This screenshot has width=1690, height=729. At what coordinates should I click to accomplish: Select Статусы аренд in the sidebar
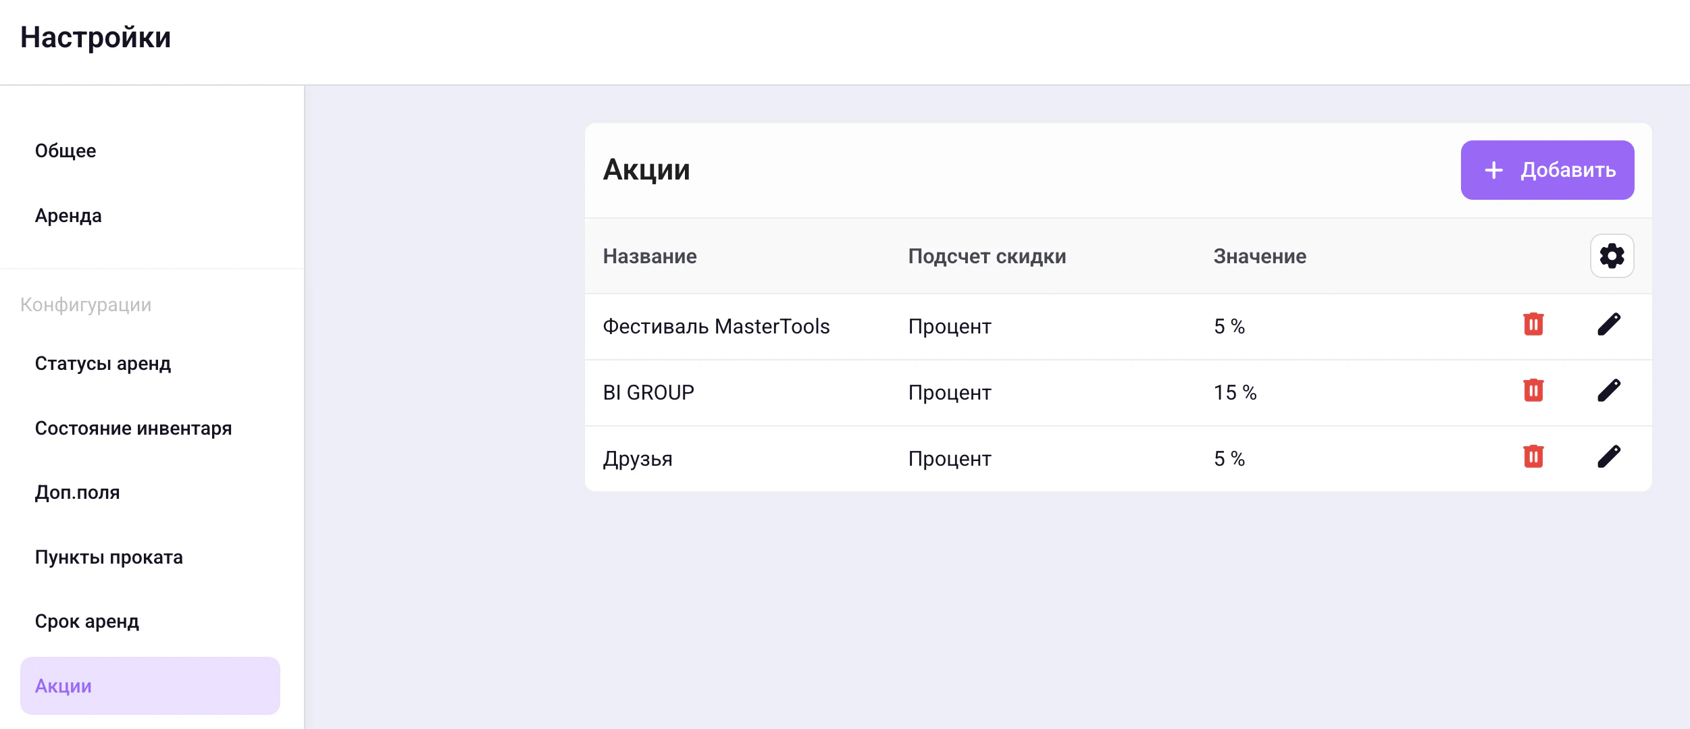103,363
